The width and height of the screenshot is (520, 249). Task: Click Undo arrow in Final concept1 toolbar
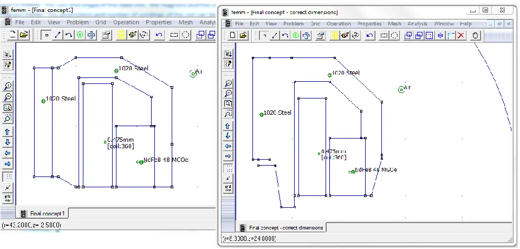pyautogui.click(x=159, y=35)
